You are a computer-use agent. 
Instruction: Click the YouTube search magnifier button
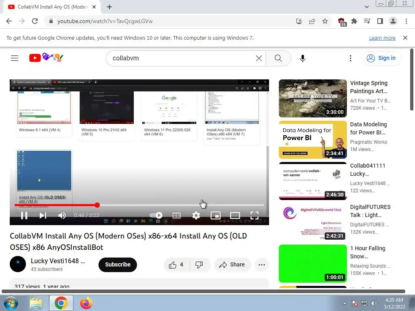coord(278,58)
